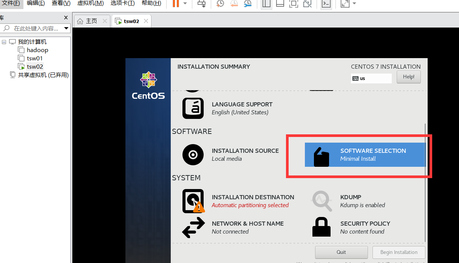459x263 pixels.
Task: Toggle the thumbnail bar view
Action: tap(280, 3)
